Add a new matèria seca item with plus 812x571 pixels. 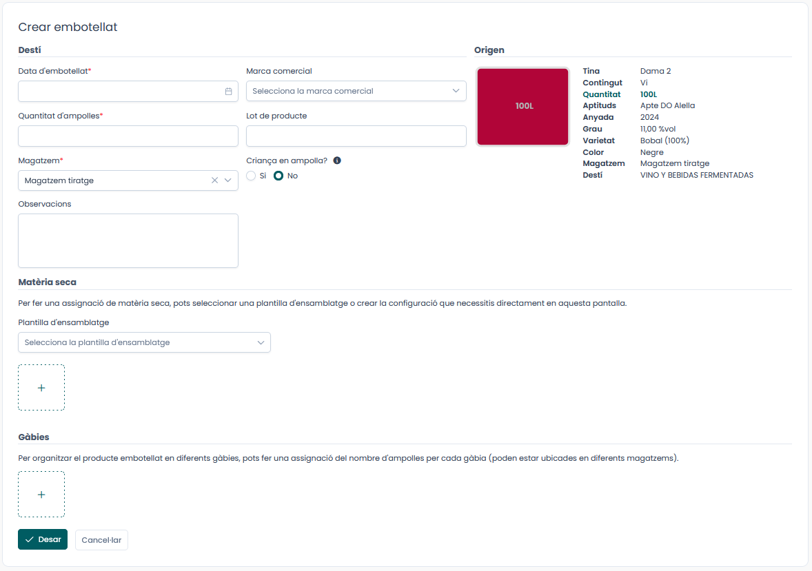click(41, 388)
